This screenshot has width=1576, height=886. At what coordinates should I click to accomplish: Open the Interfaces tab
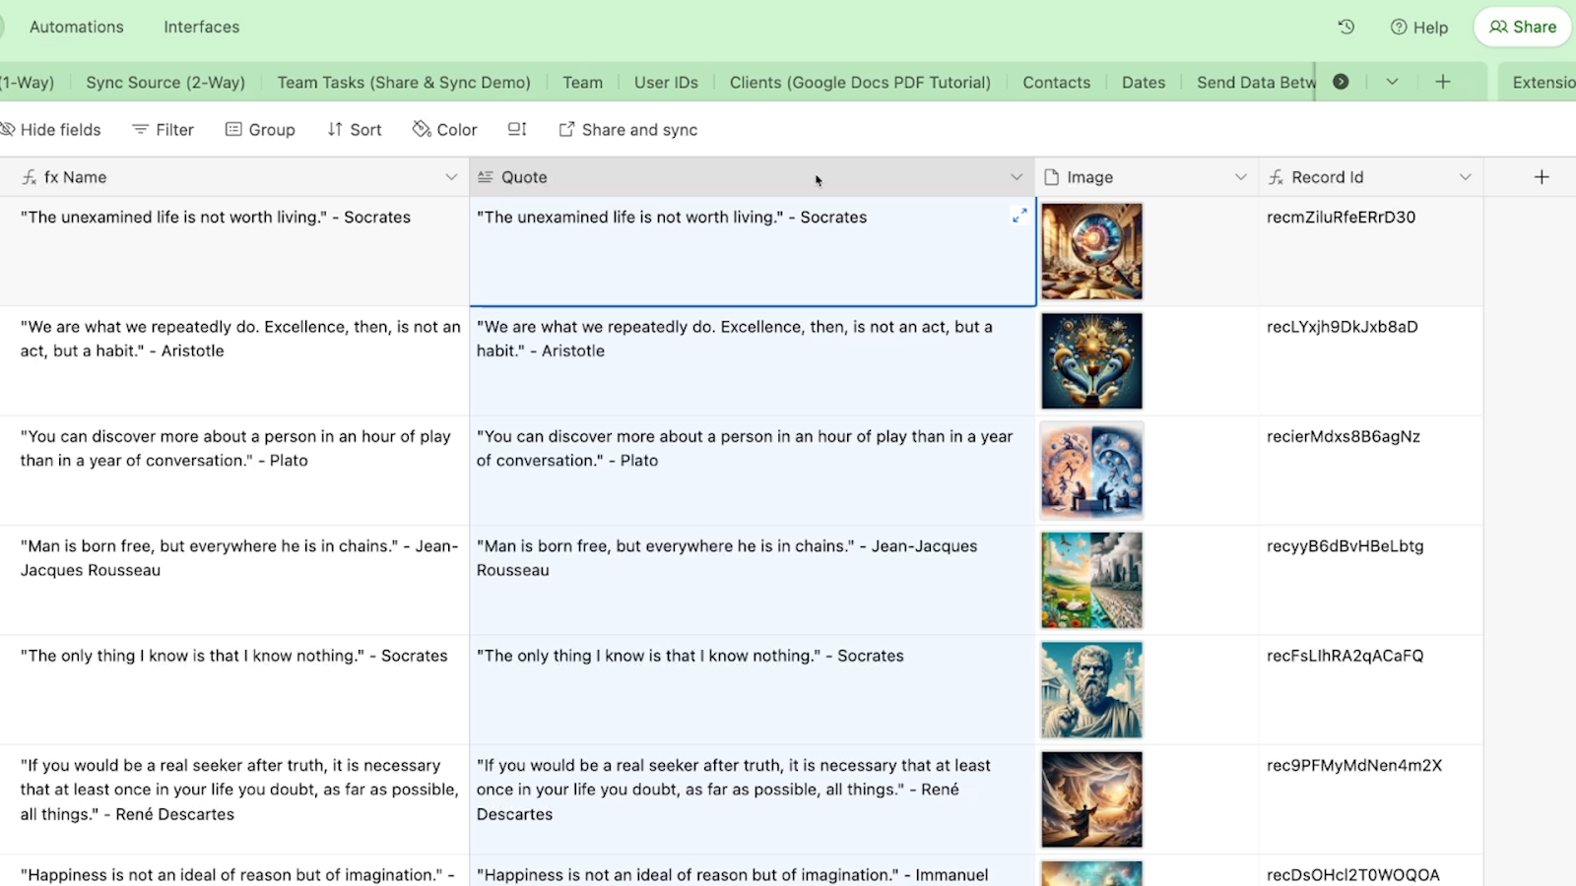[202, 27]
